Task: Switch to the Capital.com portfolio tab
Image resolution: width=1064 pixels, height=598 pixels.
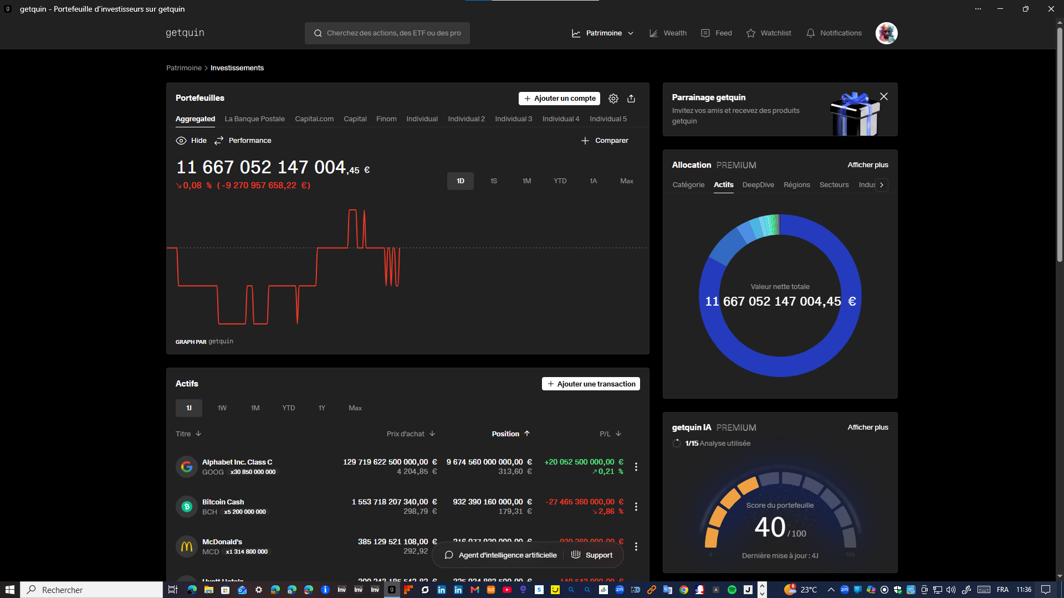Action: click(x=314, y=119)
